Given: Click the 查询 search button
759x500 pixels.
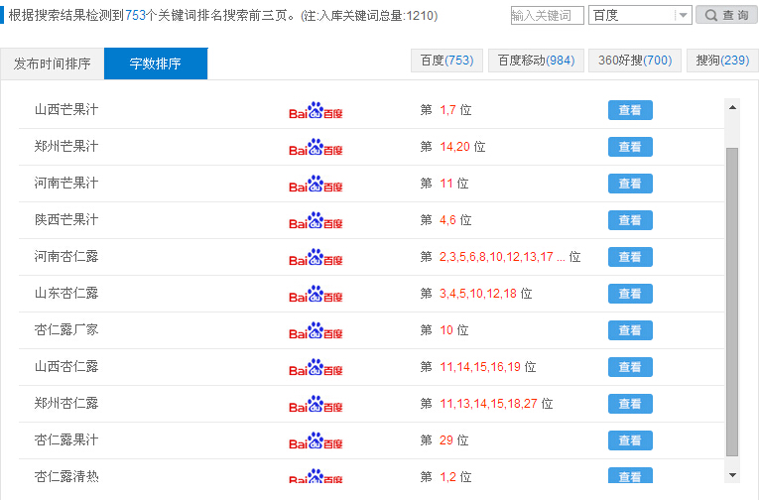Looking at the screenshot, I should pos(726,16).
